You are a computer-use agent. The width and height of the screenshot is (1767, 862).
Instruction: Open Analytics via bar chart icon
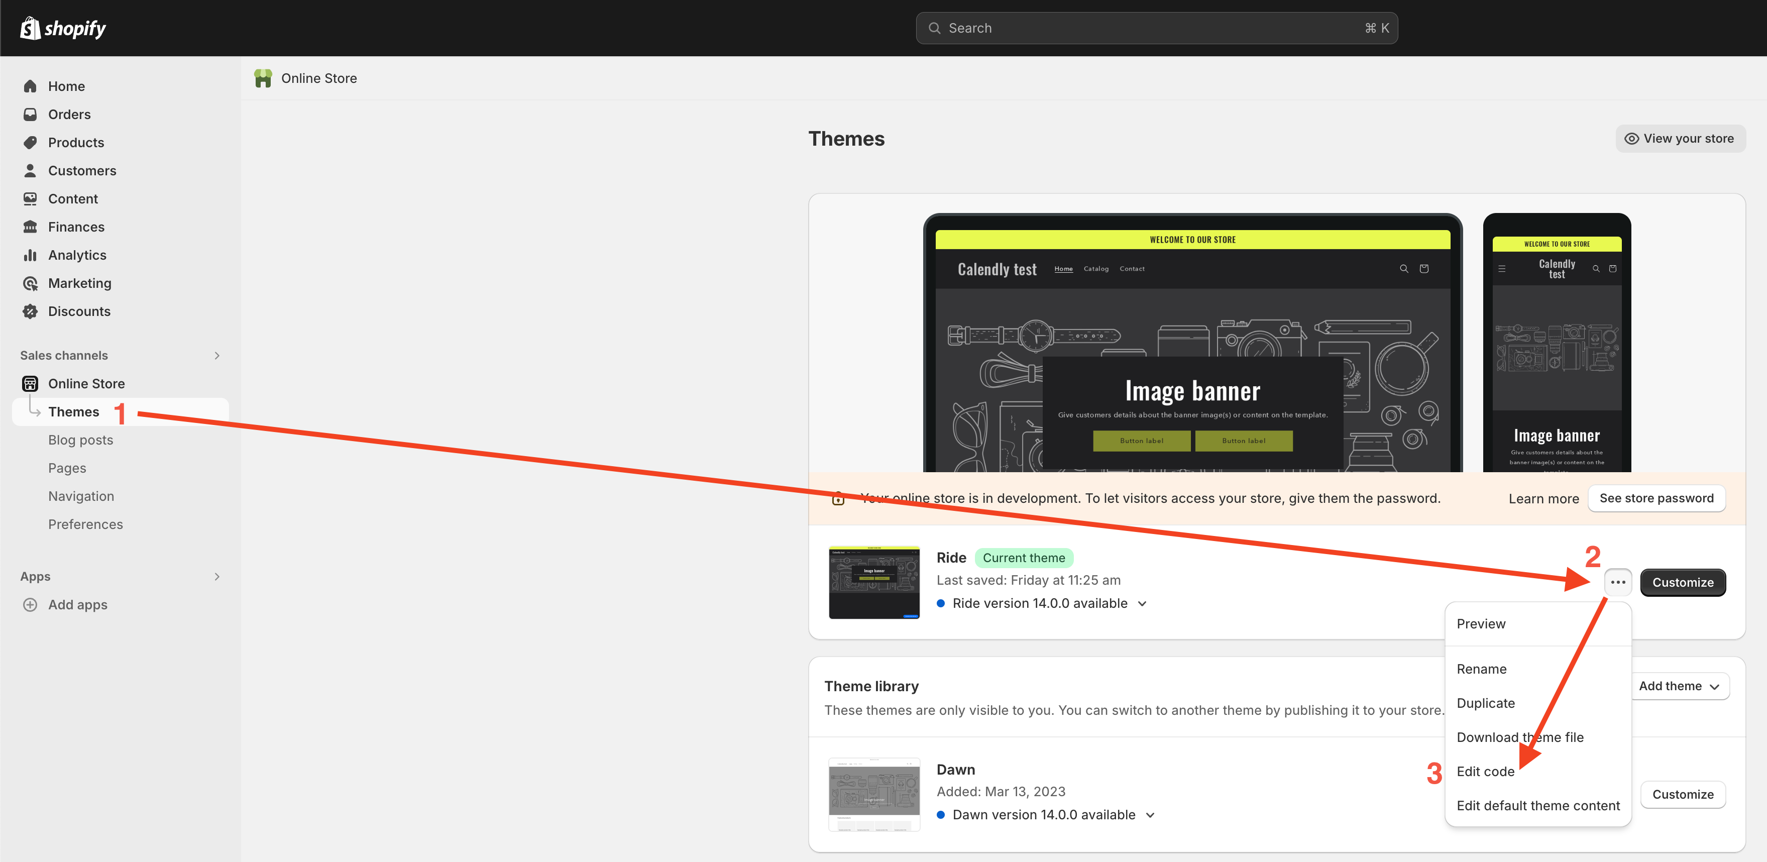(x=30, y=255)
